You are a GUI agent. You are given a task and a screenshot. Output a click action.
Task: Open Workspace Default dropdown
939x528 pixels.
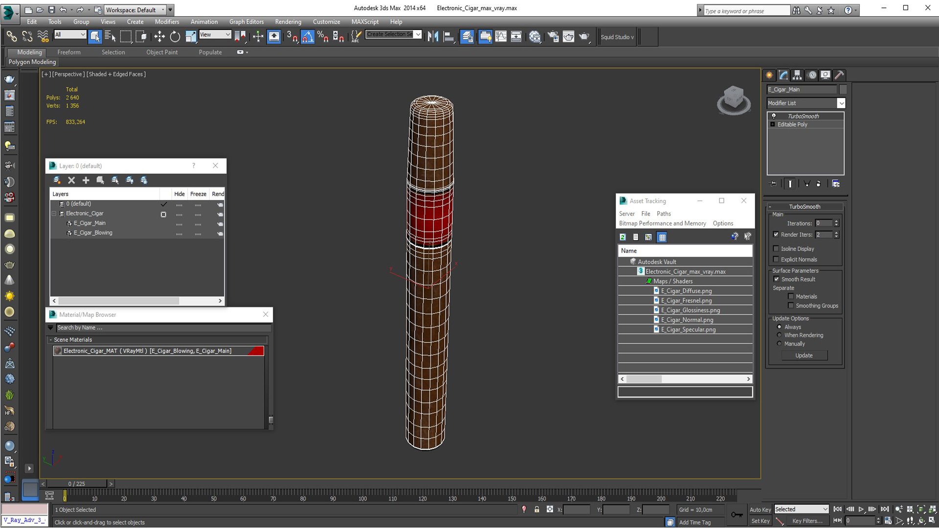tap(135, 10)
